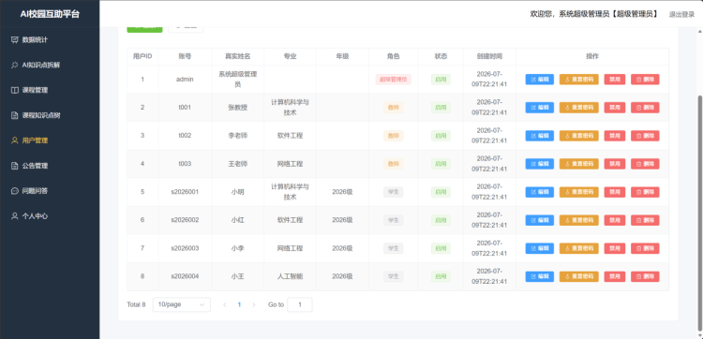Edit student s2026003 小李
Screen dimensions: 703x339
point(539,248)
